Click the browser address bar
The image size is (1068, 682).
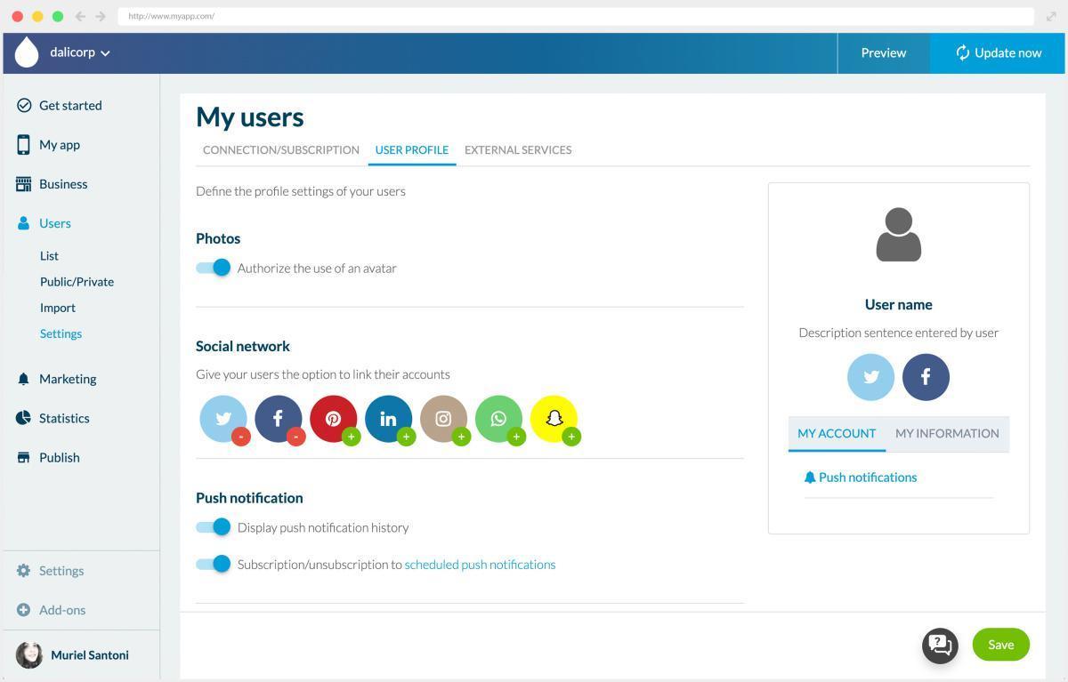[575, 16]
